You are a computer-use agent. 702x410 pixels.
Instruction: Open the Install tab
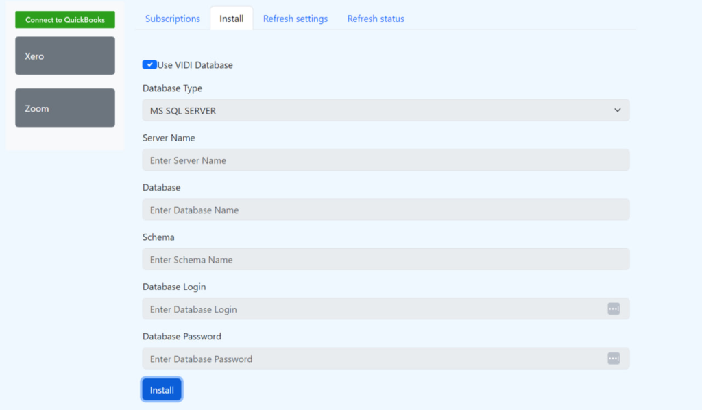[x=231, y=19]
